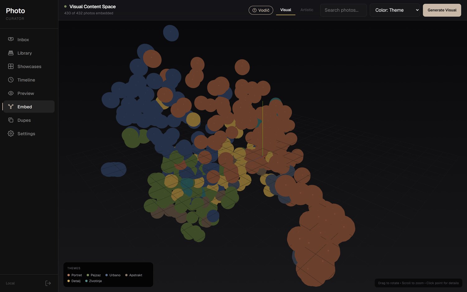Click the Photo Curator logo text
Image resolution: width=467 pixels, height=292 pixels.
coord(15,14)
